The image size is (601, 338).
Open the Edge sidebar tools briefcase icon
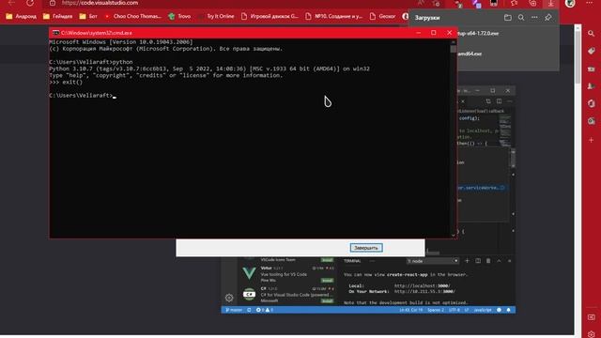pos(591,69)
